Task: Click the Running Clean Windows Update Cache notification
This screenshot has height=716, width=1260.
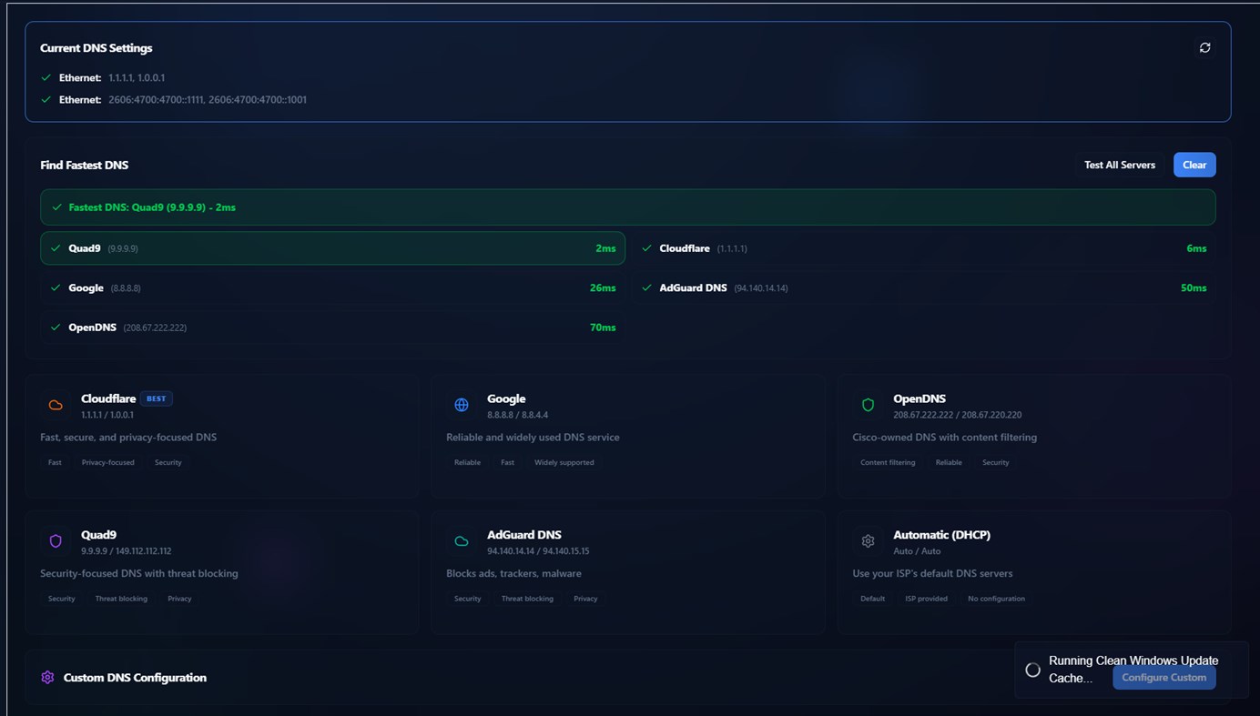Action: click(x=1131, y=670)
